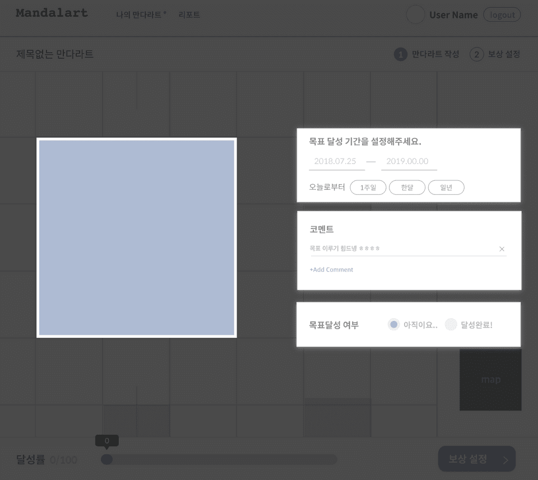The image size is (538, 480).
Task: Click the user avatar circle
Action: (415, 15)
